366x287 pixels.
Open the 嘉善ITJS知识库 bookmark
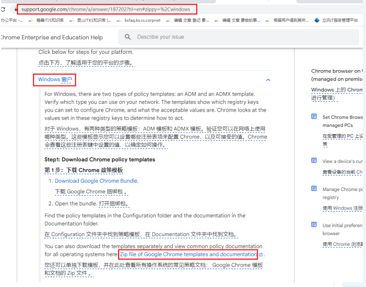click(x=46, y=20)
